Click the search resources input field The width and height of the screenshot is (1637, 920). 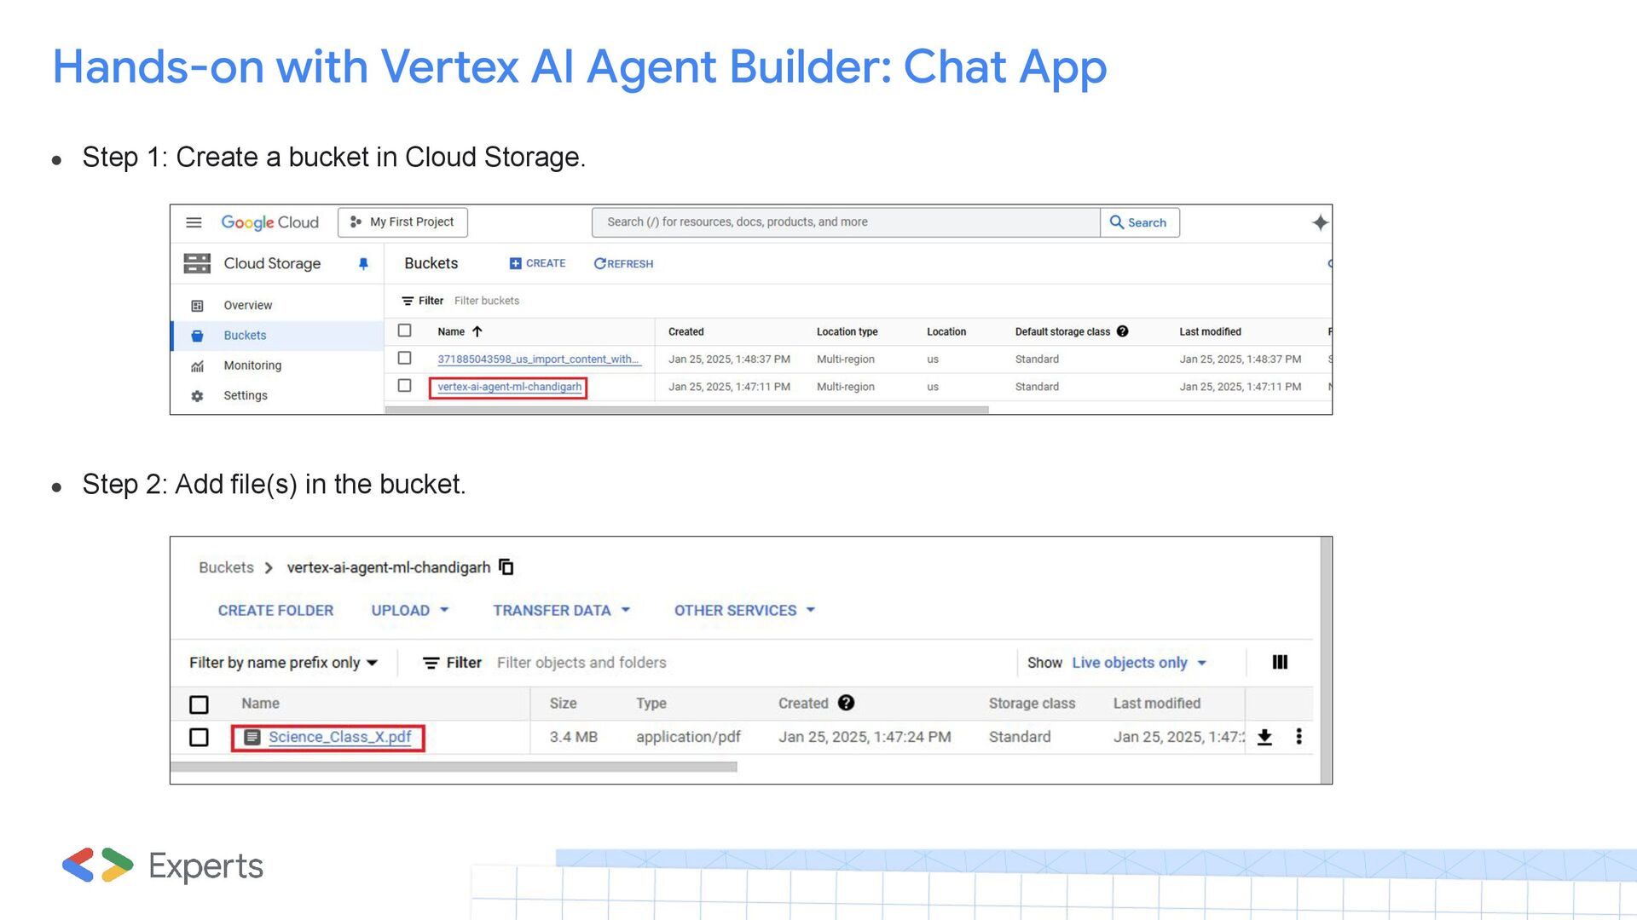tap(845, 222)
